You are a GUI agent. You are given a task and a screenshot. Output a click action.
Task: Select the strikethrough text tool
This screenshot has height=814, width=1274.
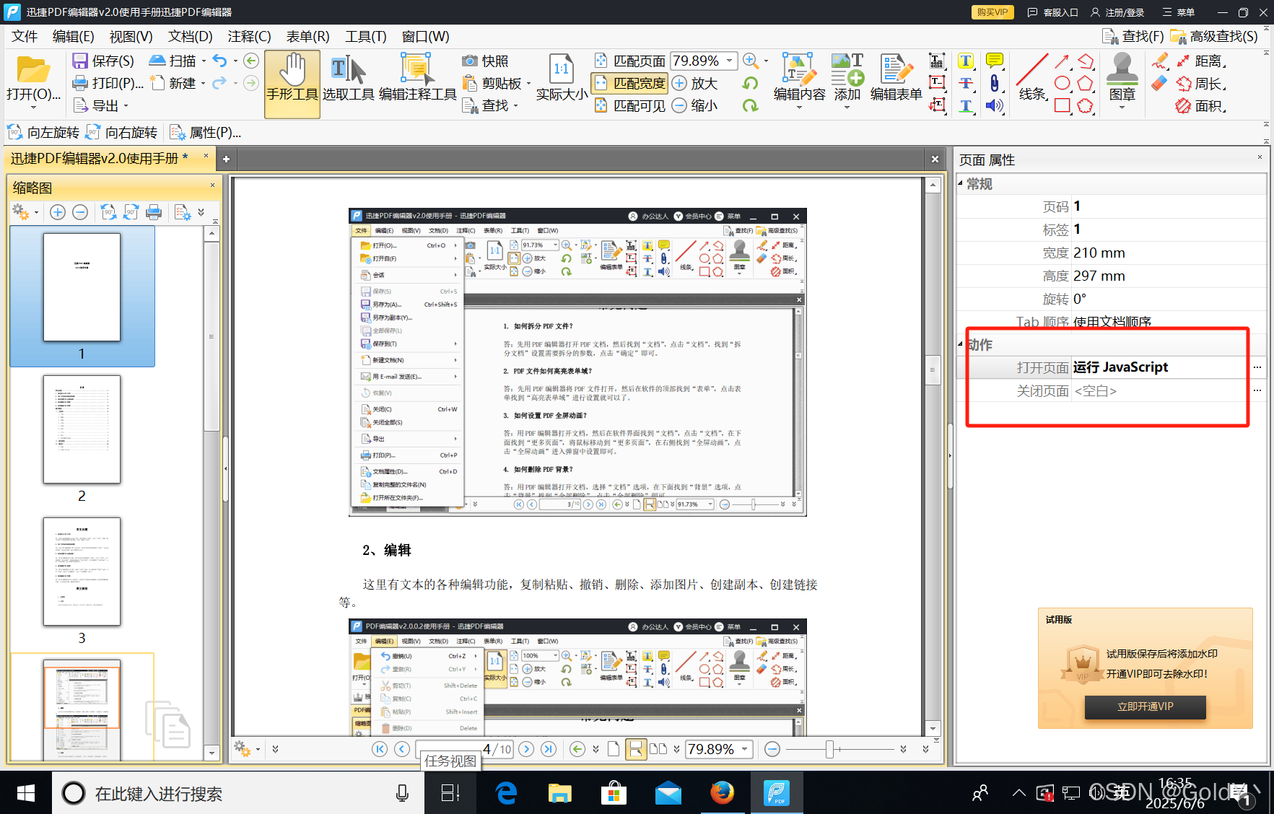966,84
